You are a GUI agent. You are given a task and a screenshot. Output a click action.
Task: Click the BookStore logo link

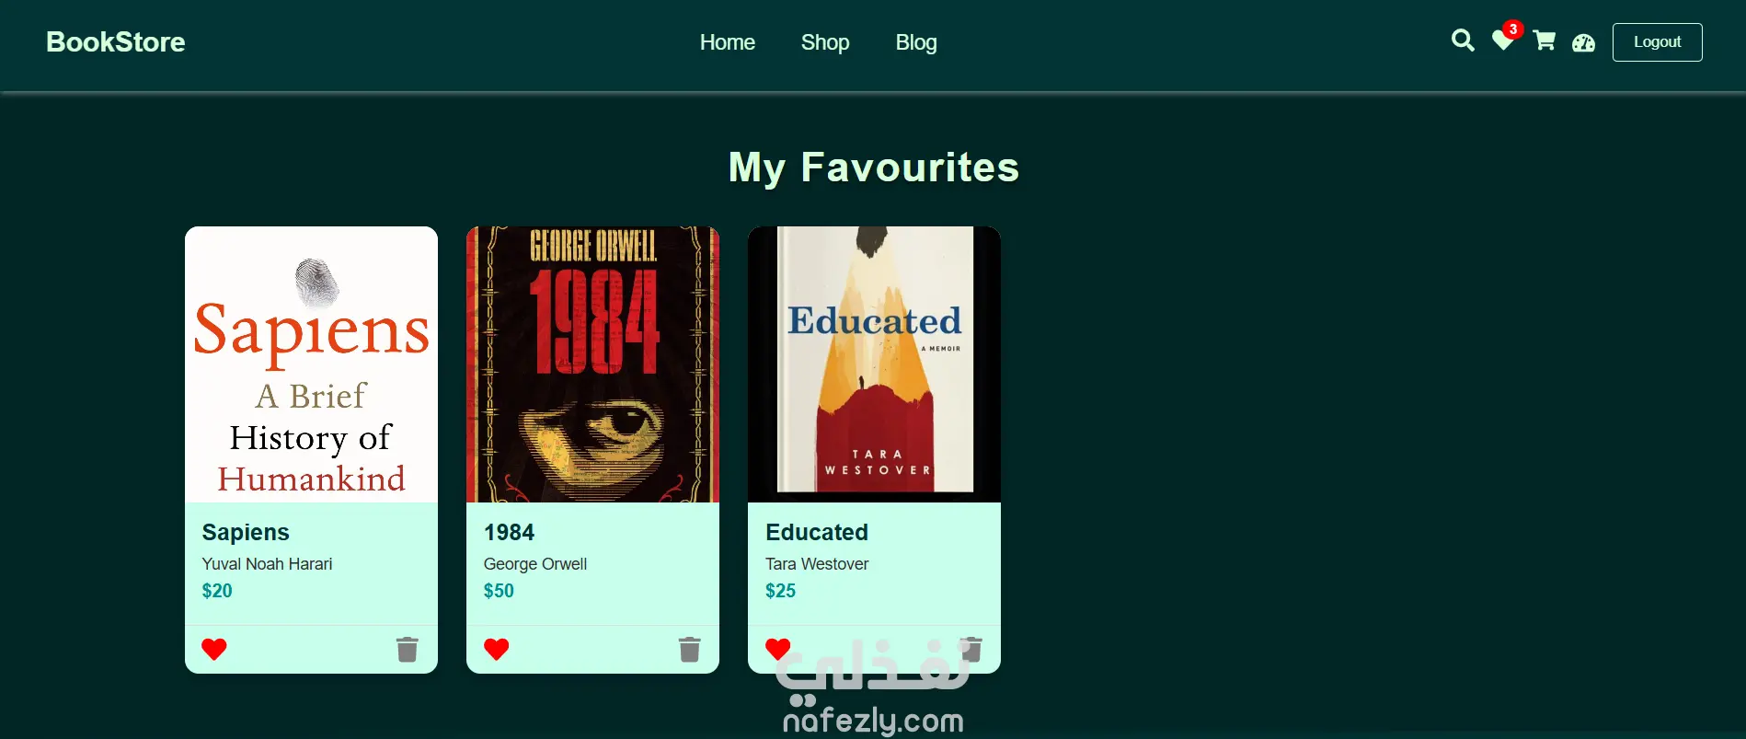point(116,42)
